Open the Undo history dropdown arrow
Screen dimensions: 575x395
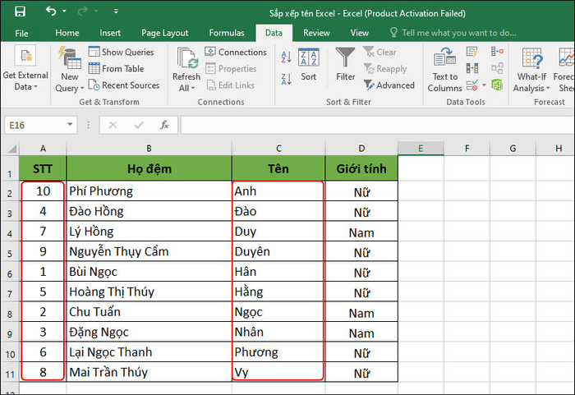(x=65, y=11)
